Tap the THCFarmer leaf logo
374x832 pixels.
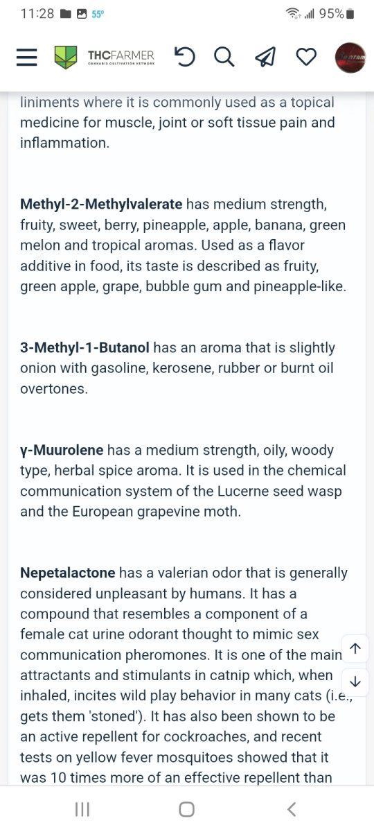(x=66, y=57)
